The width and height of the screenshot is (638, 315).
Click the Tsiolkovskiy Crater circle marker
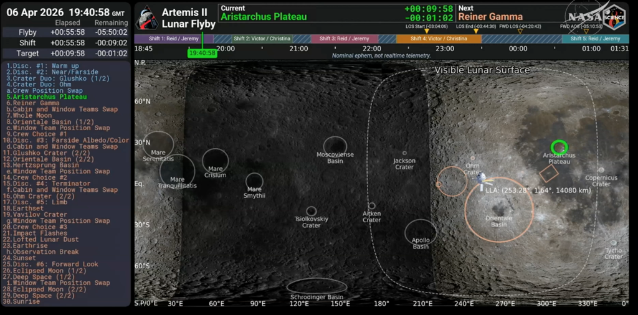[x=311, y=211]
